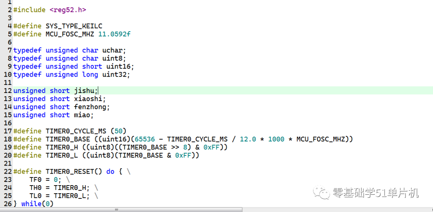The height and width of the screenshot is (212, 433).
Task: Click the '0xFF' mask on line 20
Action: pos(183,155)
